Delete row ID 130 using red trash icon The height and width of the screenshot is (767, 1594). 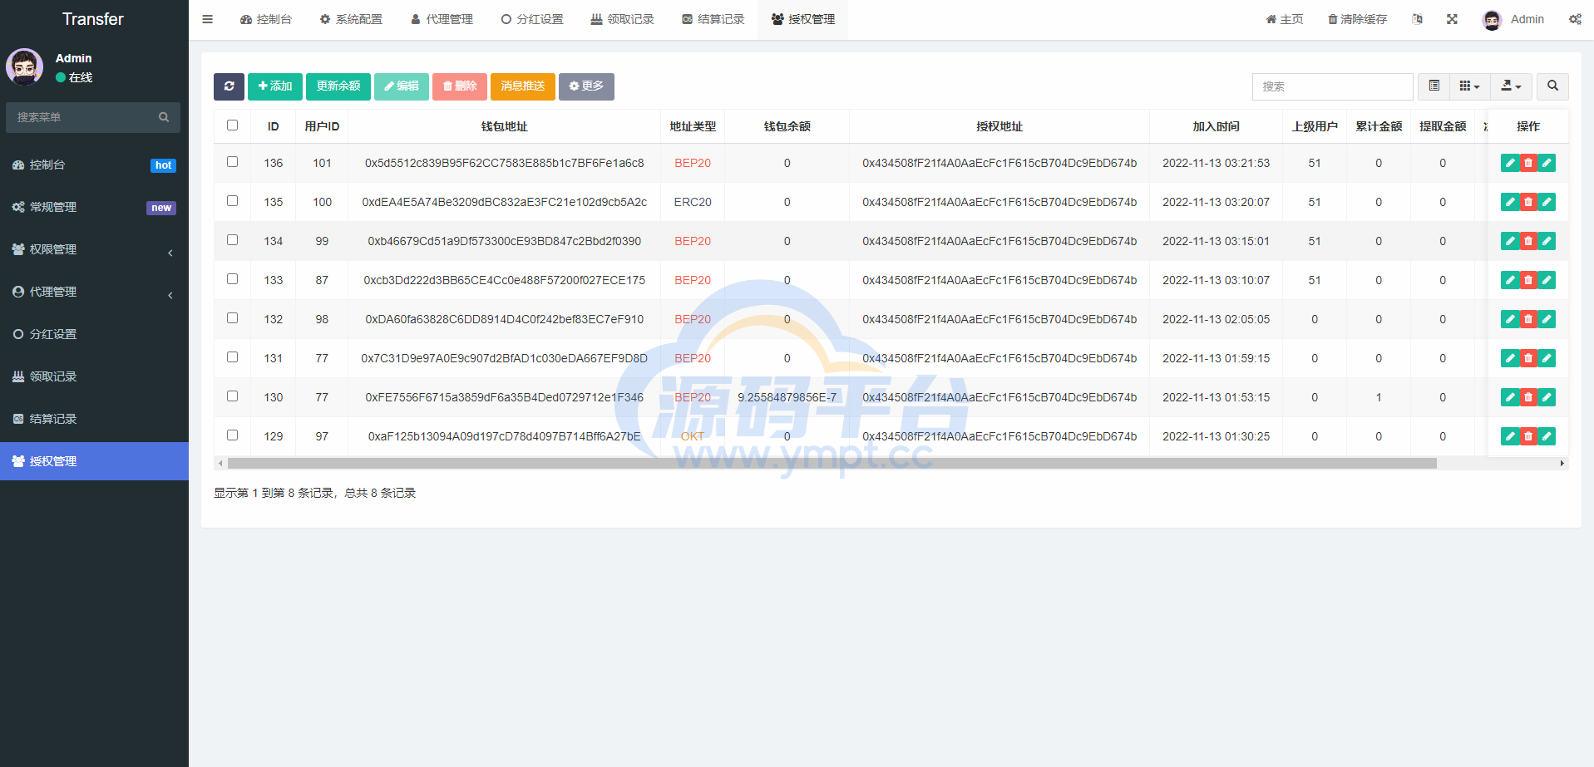(1528, 397)
